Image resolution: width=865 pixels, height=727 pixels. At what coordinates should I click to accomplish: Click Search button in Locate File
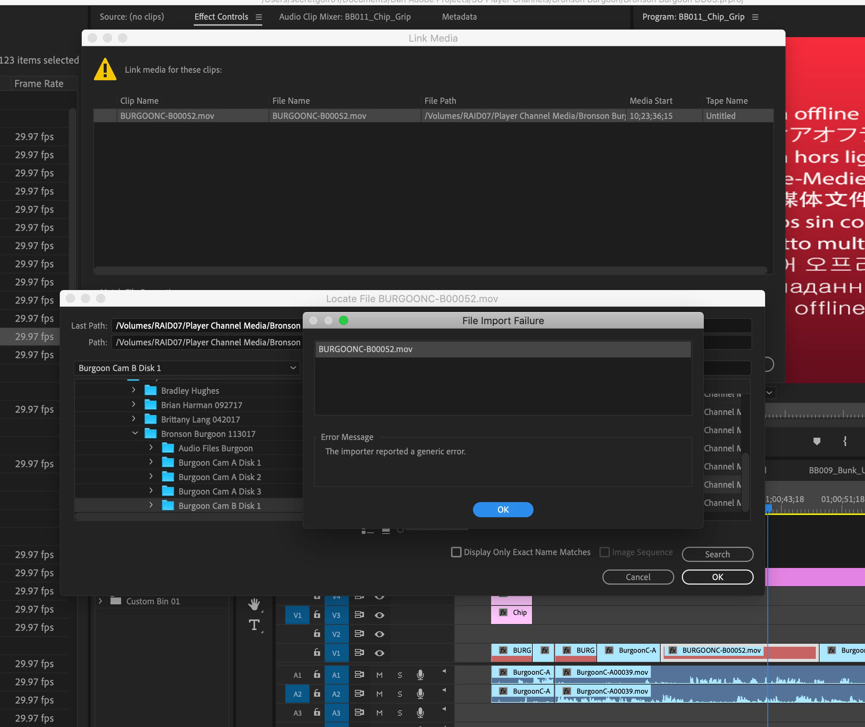click(x=717, y=554)
